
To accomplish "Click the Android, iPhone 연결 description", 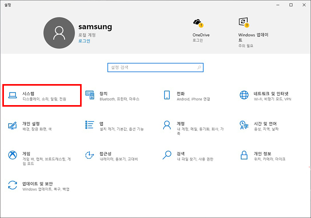I will [x=193, y=99].
